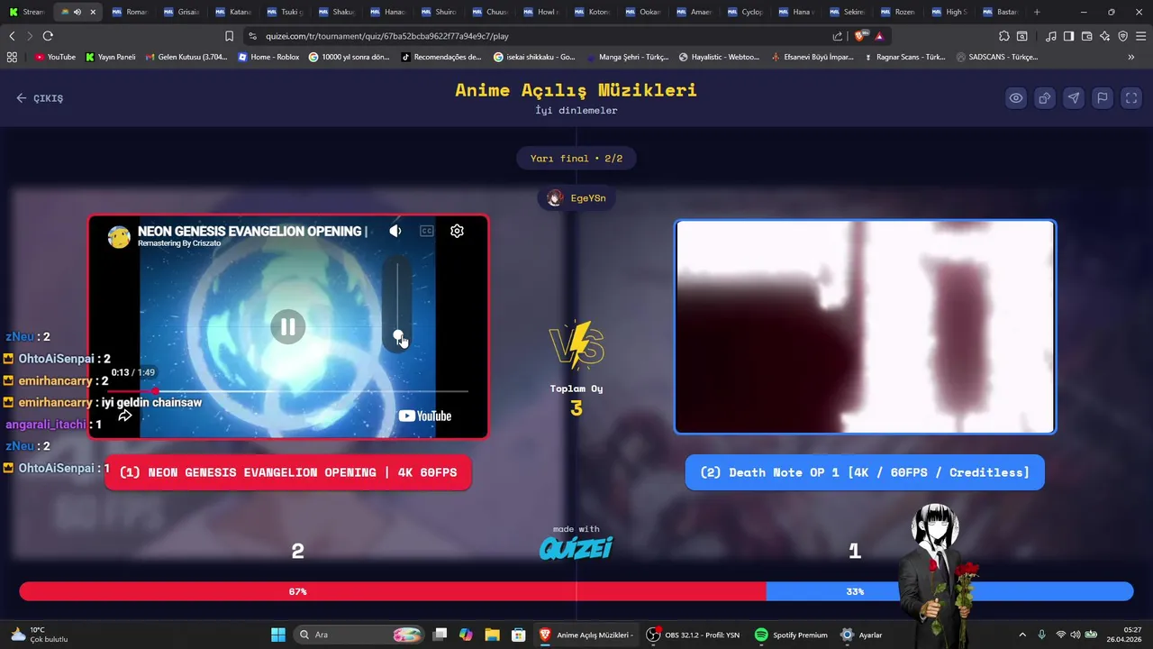Image resolution: width=1153 pixels, height=649 pixels.
Task: Click the share page icon in address bar
Action: point(838,36)
